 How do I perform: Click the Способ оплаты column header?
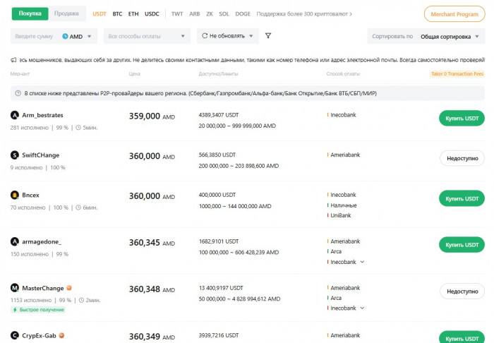343,73
